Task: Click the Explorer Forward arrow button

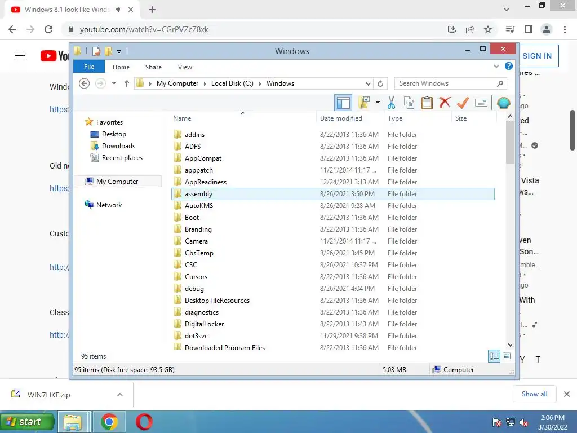Action: pyautogui.click(x=100, y=83)
